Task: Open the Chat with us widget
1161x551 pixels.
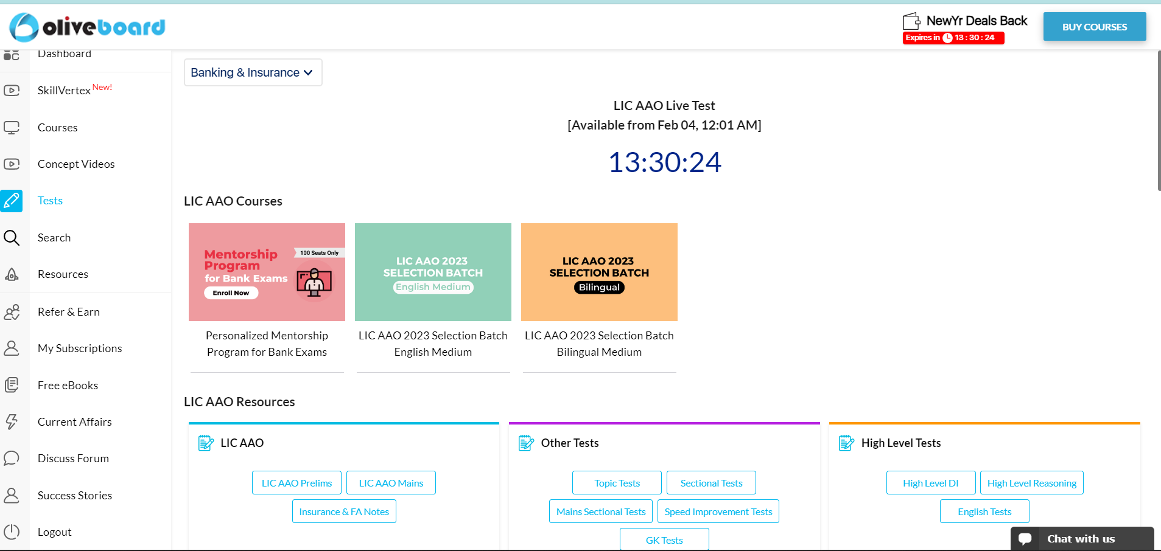Action: tap(1081, 538)
